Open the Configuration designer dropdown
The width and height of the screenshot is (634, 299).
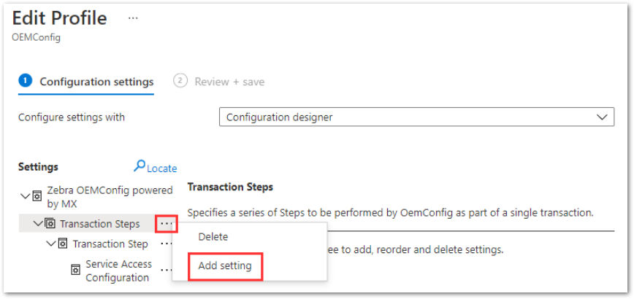tap(416, 117)
